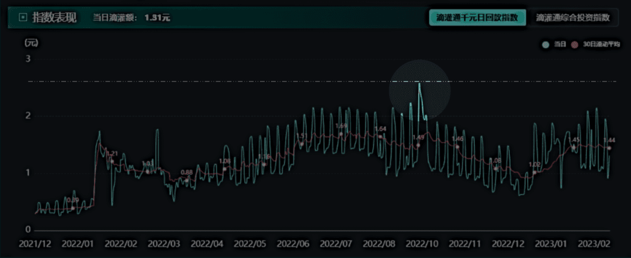Image resolution: width=631 pixels, height=258 pixels.
Task: Switch to 滴灌通综合投资指数 tab
Action: click(x=572, y=17)
